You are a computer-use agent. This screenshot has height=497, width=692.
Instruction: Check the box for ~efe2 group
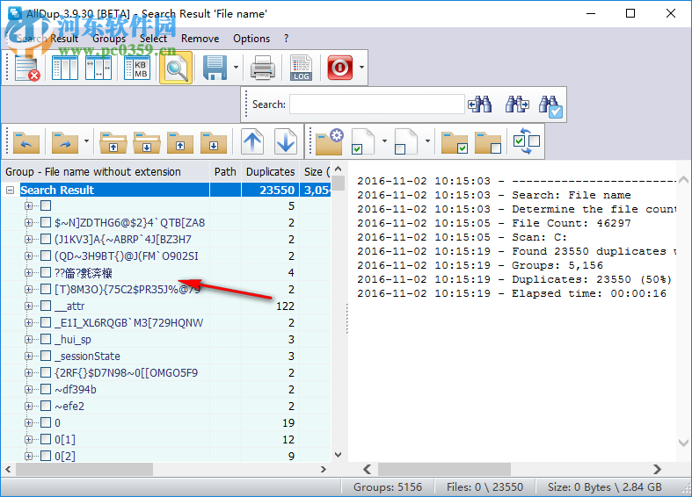click(46, 406)
